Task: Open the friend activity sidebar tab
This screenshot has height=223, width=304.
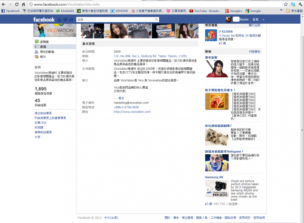Action: tap(44, 52)
